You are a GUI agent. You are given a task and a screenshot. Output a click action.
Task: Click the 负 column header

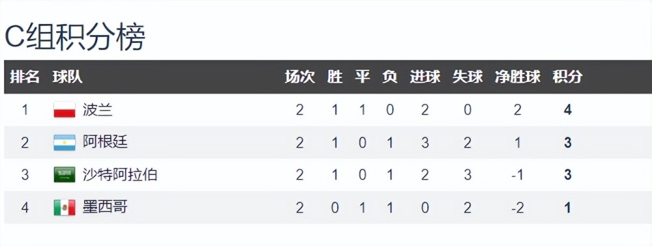click(x=390, y=77)
